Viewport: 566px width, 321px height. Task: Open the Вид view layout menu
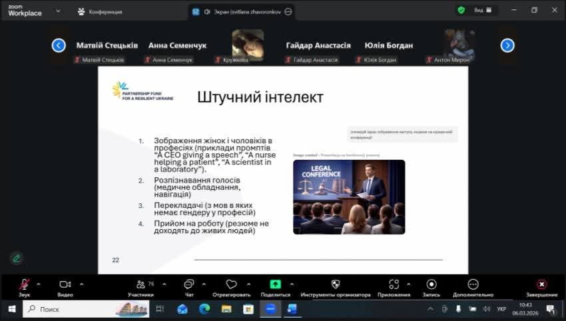coord(482,10)
